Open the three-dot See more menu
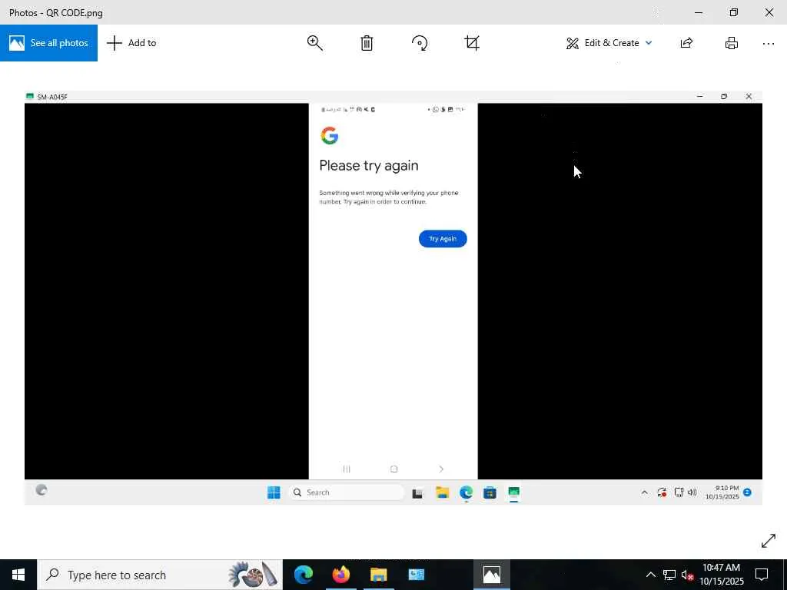787x590 pixels. coord(768,44)
